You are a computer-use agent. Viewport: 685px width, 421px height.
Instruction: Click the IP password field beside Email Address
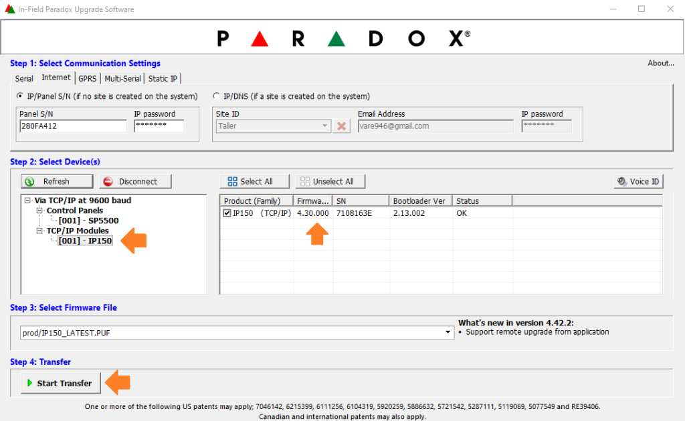[x=547, y=126]
